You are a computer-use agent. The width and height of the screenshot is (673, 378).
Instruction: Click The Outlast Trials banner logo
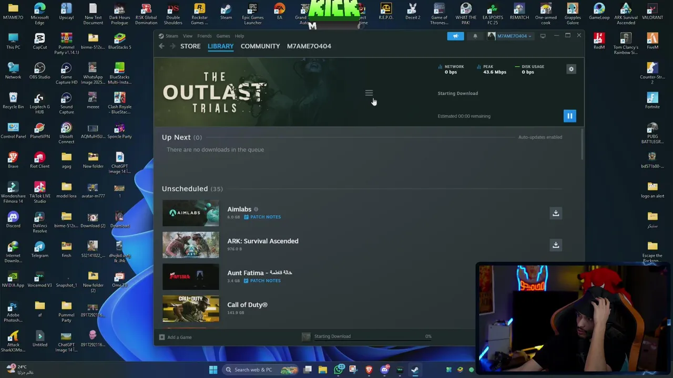[215, 93]
